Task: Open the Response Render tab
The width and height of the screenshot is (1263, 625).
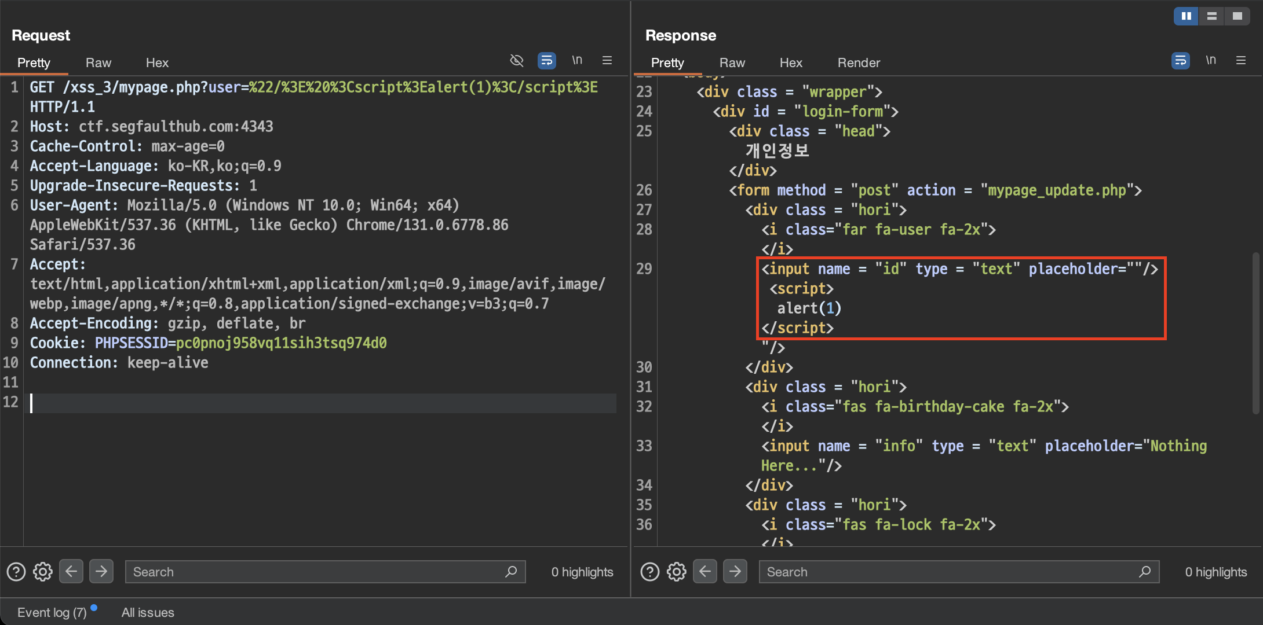Action: [x=859, y=62]
